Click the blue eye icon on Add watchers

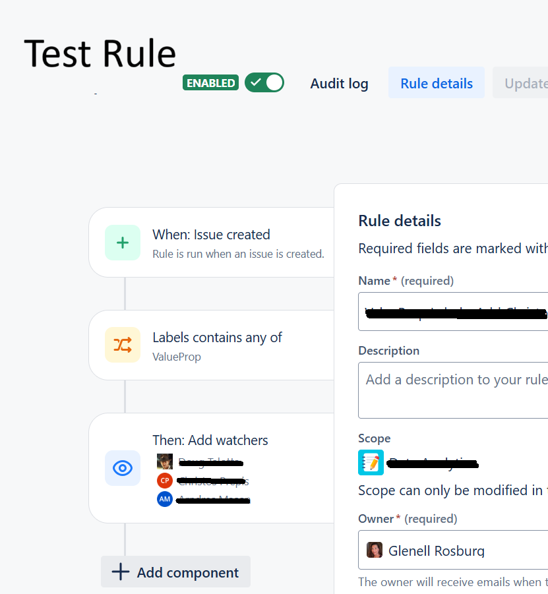click(123, 468)
